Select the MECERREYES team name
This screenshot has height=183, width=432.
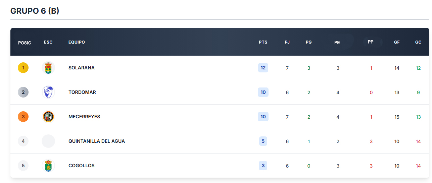tap(84, 117)
